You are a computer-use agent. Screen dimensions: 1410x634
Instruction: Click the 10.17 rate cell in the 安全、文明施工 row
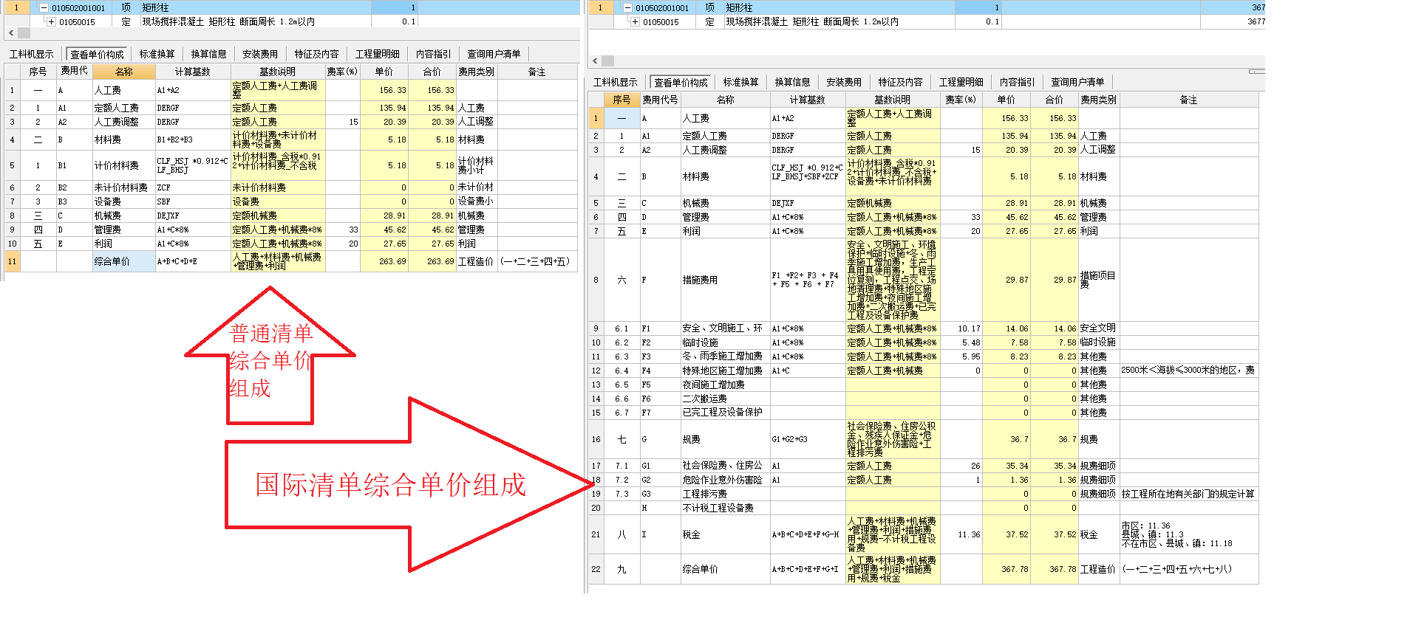click(x=961, y=328)
